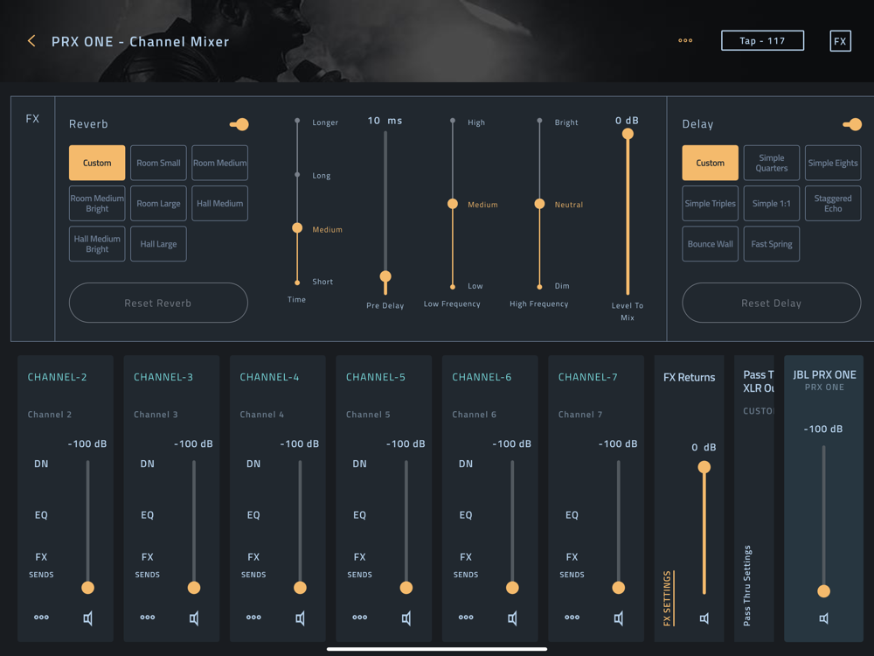874x656 pixels.
Task: Choose the Staggered Echo delay preset
Action: coord(833,204)
